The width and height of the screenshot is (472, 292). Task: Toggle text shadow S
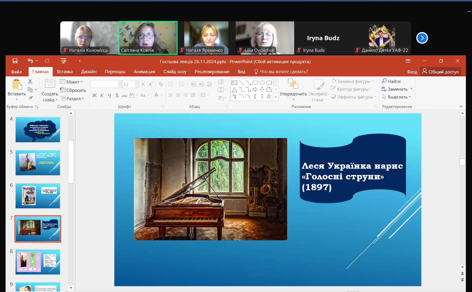[x=117, y=95]
